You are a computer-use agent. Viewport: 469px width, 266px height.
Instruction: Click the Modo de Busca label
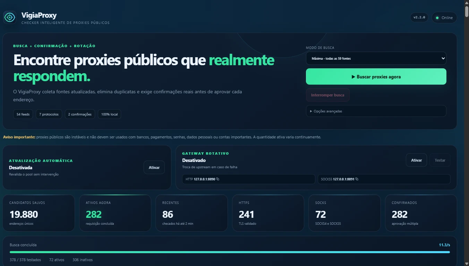click(320, 48)
